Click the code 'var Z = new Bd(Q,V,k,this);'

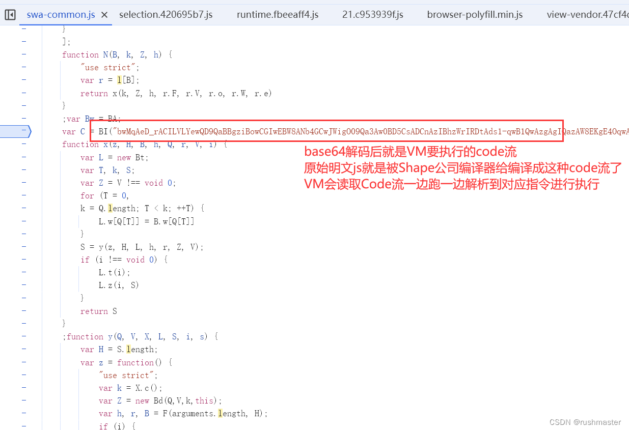pos(160,400)
